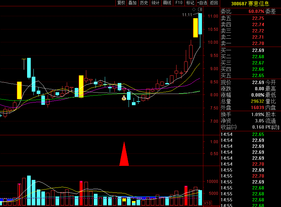Image resolution: width=281 pixels, height=207 pixels.
Task: Click the 复权 toolbar button
Action: 121,3
